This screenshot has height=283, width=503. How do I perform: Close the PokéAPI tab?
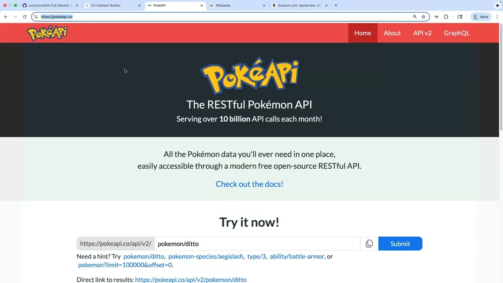pos(202,6)
